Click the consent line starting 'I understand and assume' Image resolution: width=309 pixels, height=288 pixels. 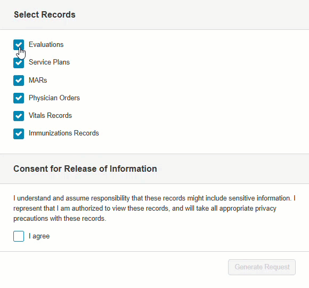154,198
